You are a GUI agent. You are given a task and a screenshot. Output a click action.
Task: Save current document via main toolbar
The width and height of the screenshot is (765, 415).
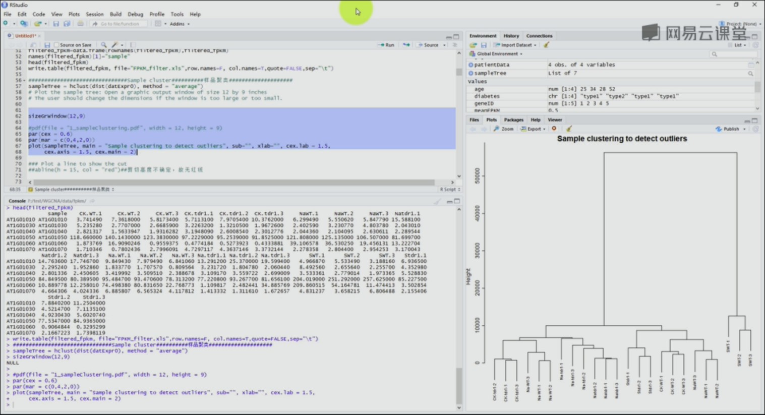tap(56, 24)
